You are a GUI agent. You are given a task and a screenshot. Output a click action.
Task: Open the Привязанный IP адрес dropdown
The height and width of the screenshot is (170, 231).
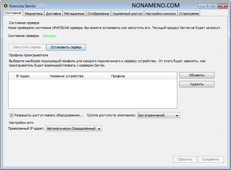pos(74,128)
